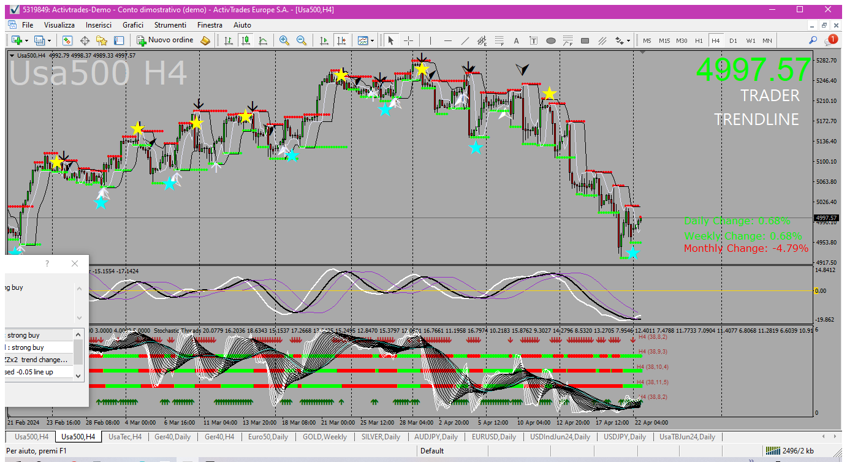Image resolution: width=847 pixels, height=462 pixels.
Task: Toggle the Market Watch panel icon
Action: coord(67,40)
